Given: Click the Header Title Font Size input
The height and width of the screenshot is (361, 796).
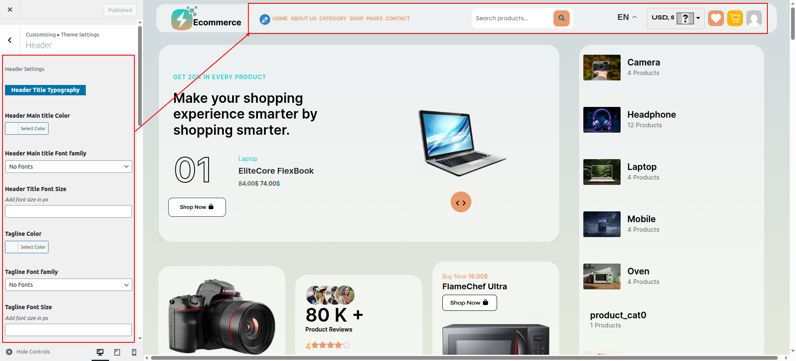Looking at the screenshot, I should click(x=68, y=211).
